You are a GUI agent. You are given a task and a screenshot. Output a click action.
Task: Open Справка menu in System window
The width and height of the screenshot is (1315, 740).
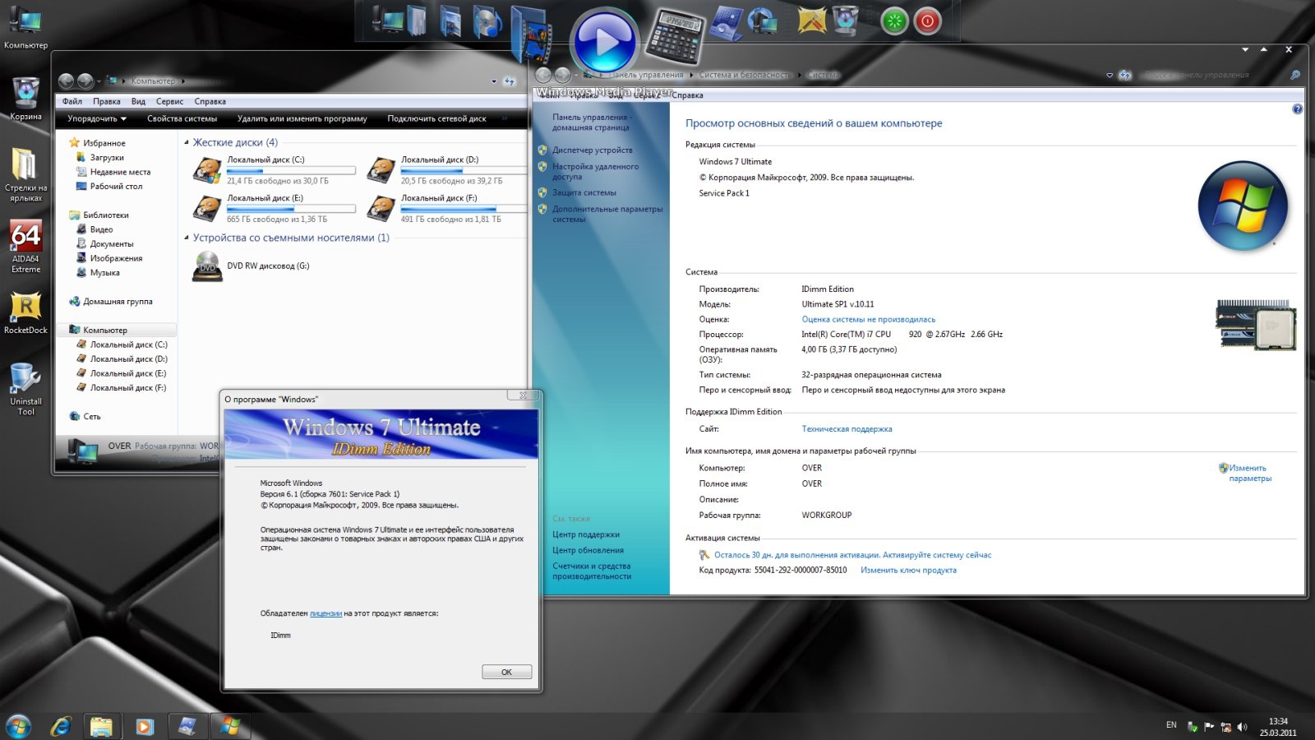687,95
